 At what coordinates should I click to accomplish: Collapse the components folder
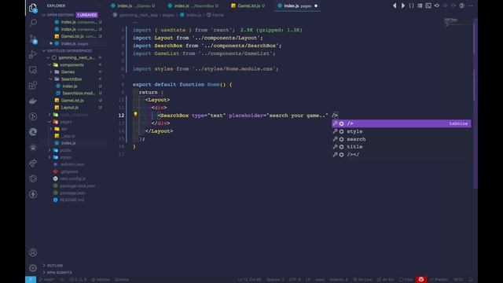[50, 64]
